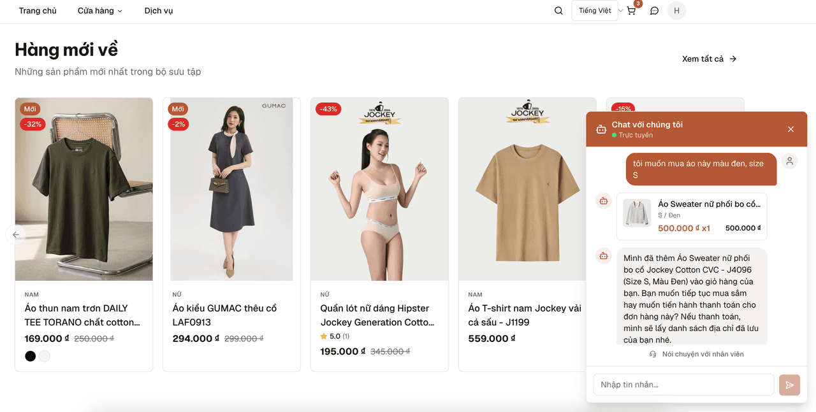Viewport: 816px width, 412px height.
Task: Open the user avatar H
Action: (676, 11)
